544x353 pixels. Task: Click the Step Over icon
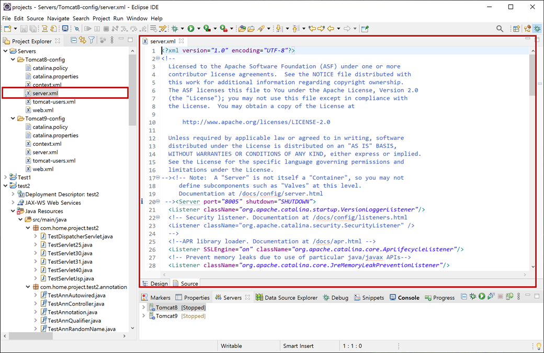point(134,29)
